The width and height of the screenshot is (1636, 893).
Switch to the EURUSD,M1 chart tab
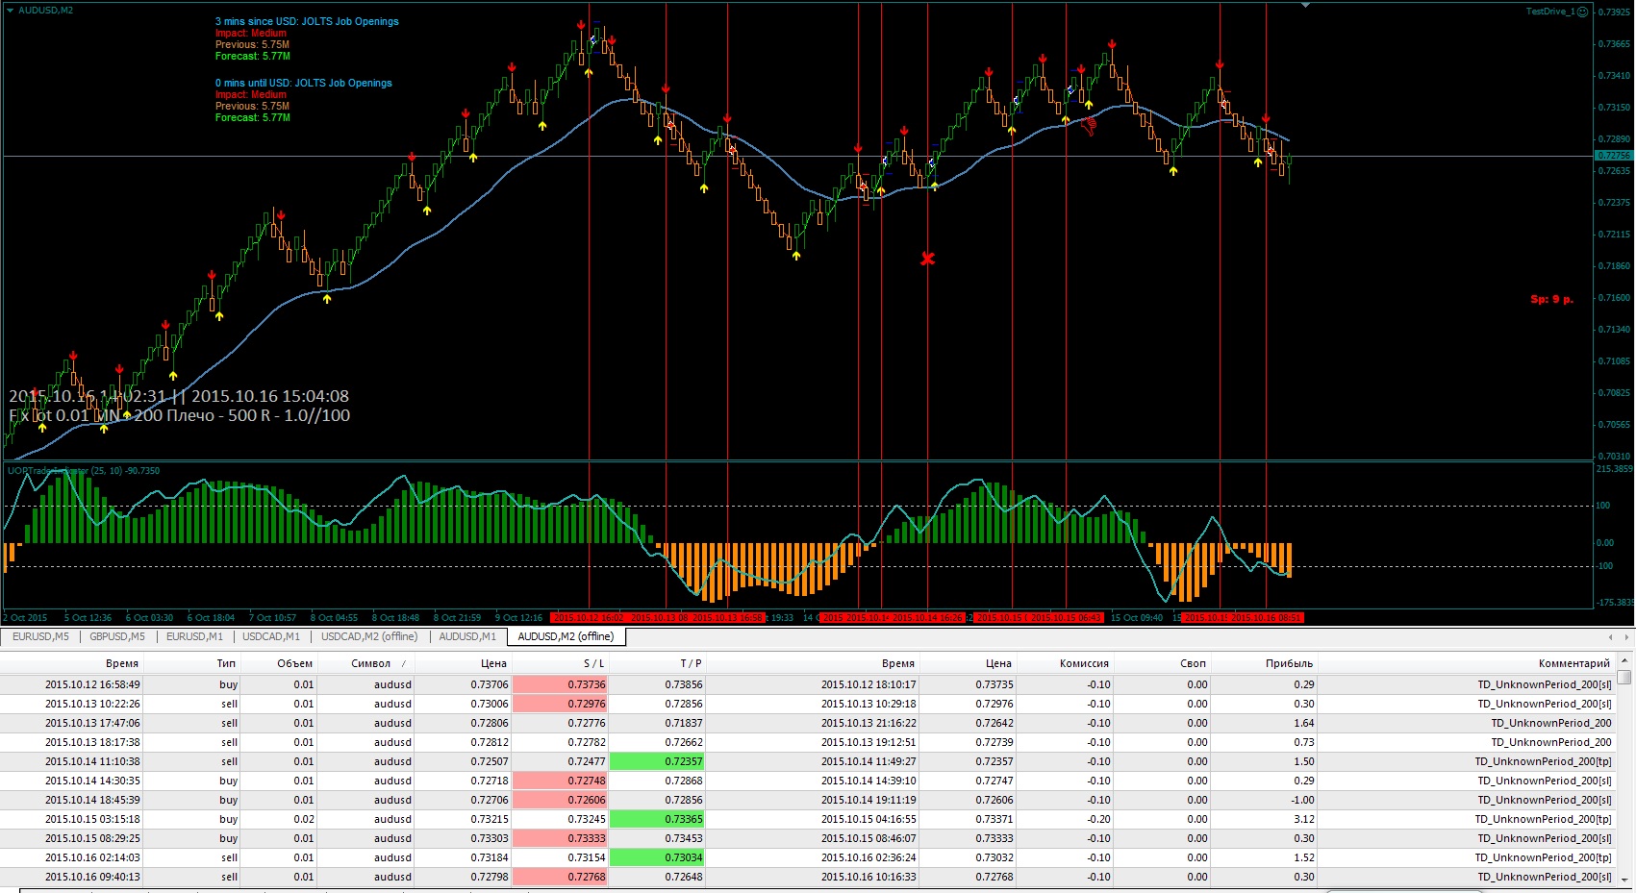194,636
